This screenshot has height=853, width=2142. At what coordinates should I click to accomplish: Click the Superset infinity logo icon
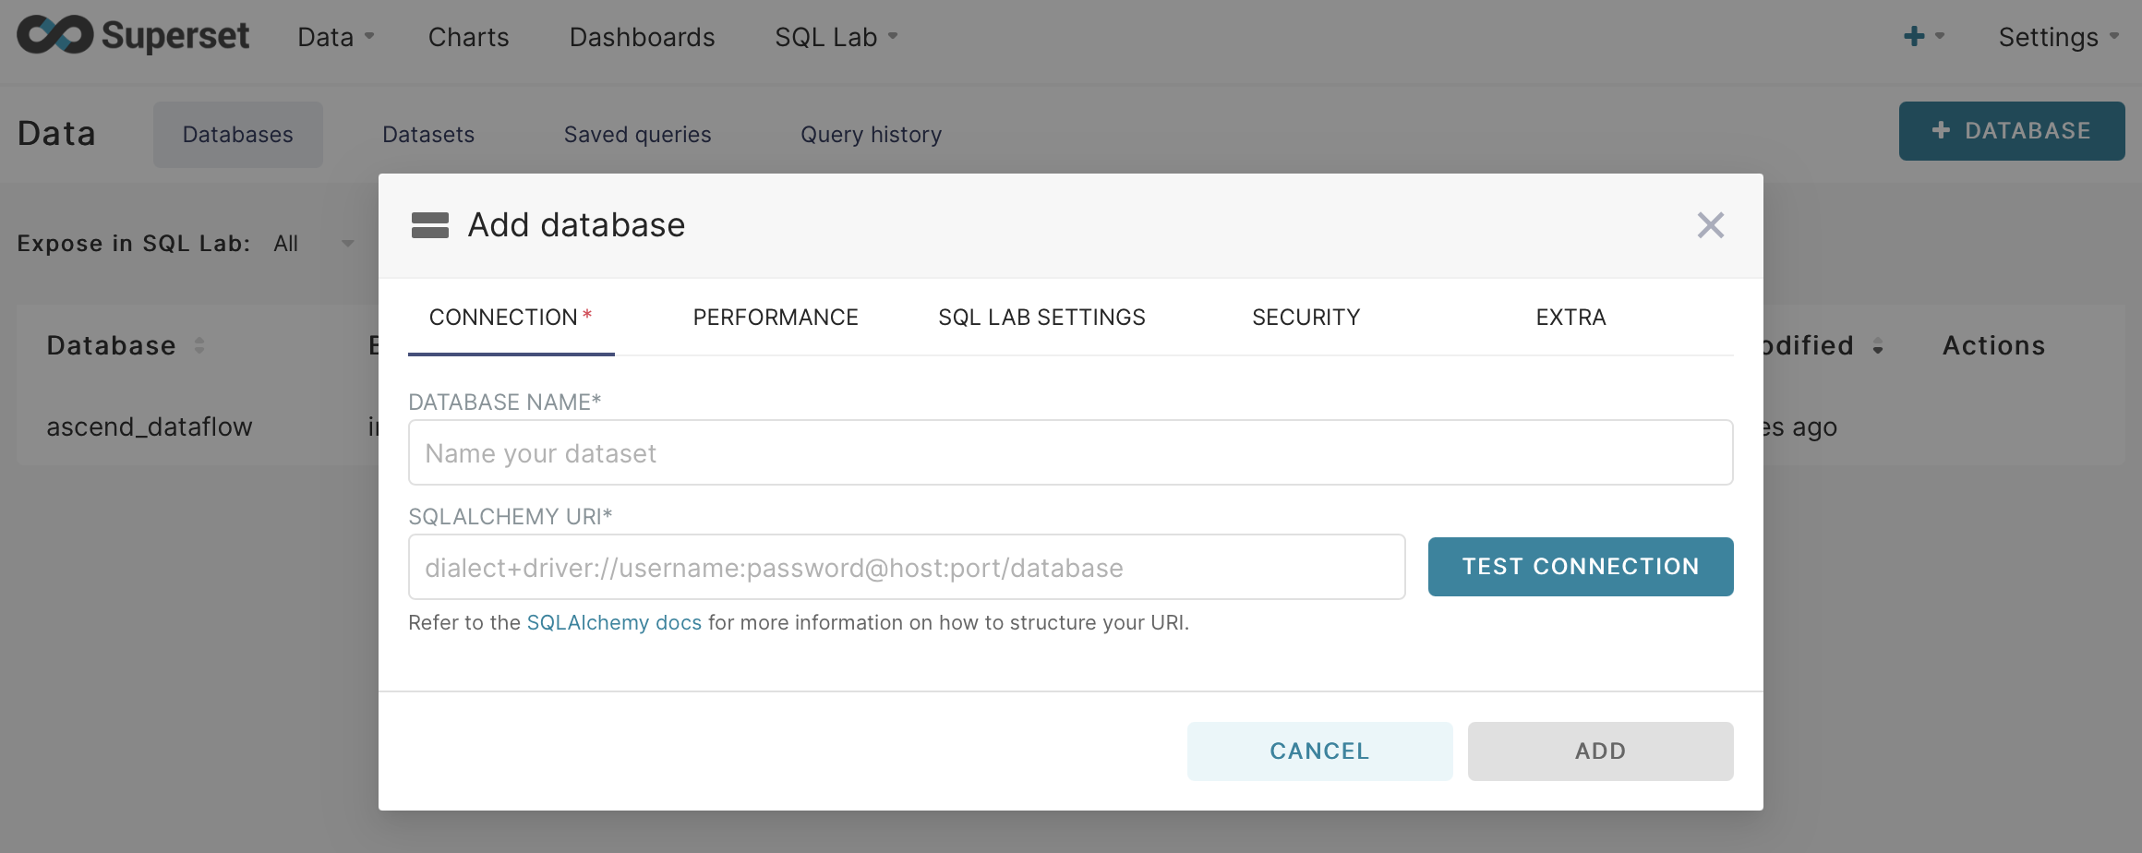pyautogui.click(x=55, y=35)
